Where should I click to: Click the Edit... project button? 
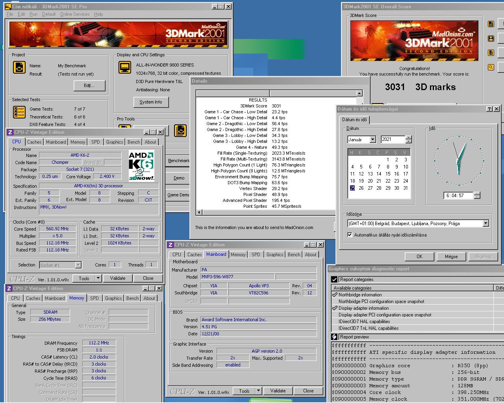tap(89, 86)
